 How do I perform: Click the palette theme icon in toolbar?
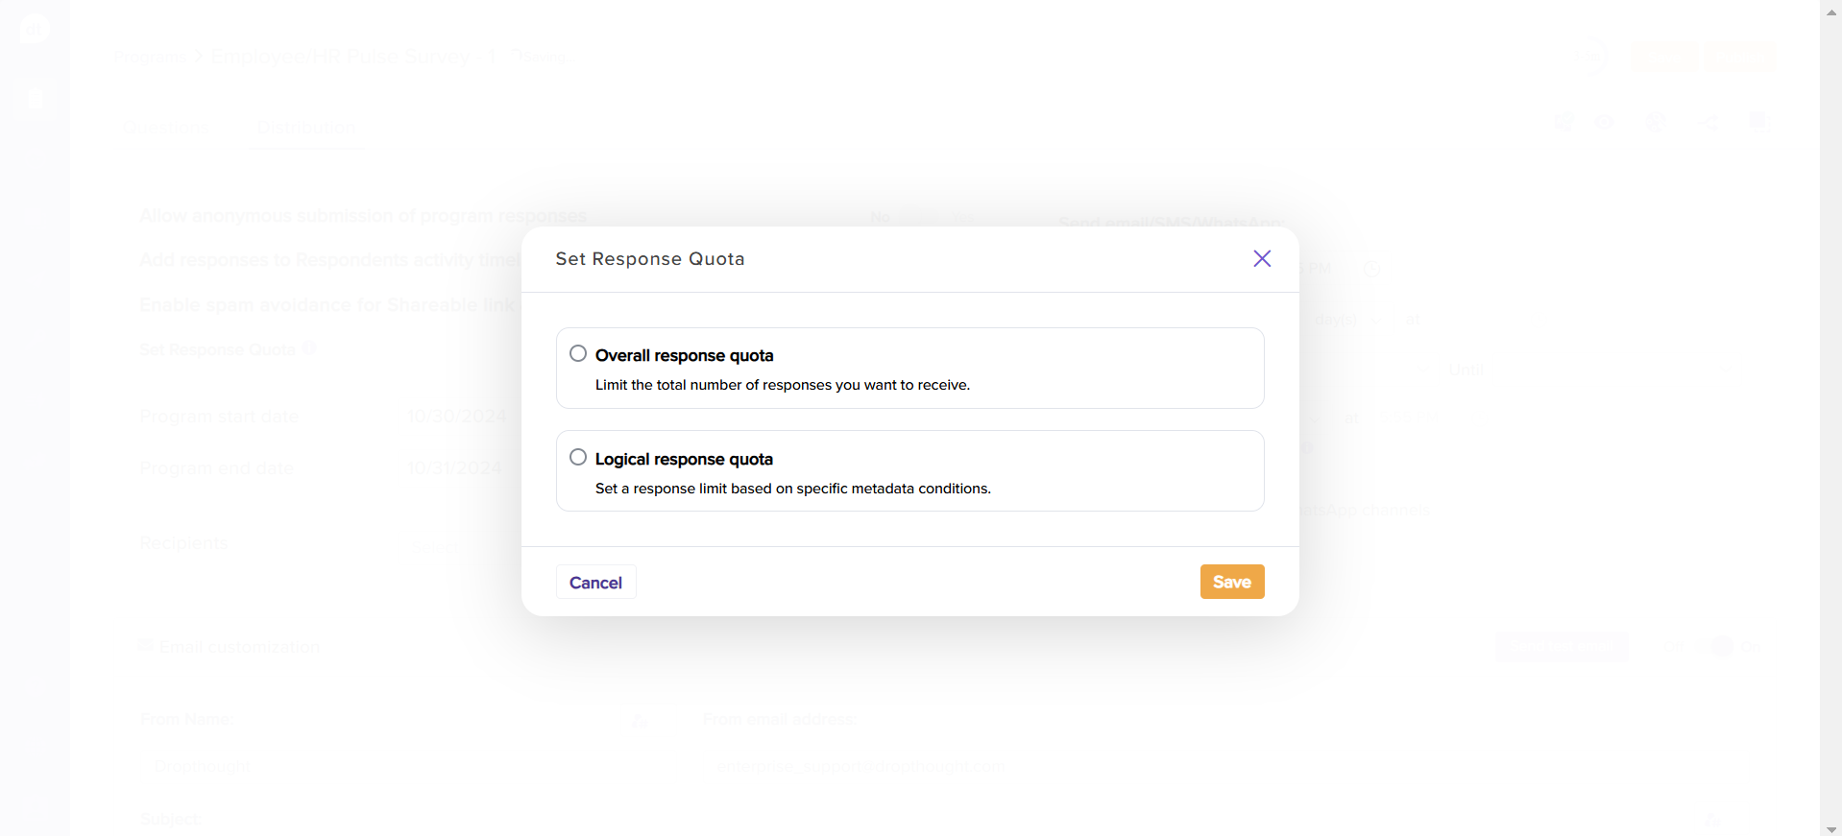[1656, 122]
